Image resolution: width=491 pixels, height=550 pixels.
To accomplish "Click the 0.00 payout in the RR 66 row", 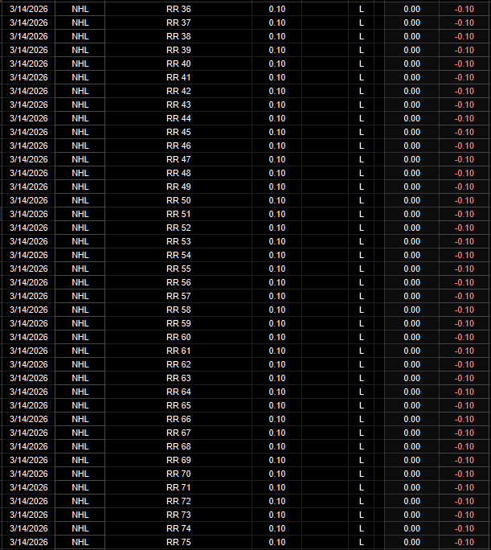I will click(411, 420).
